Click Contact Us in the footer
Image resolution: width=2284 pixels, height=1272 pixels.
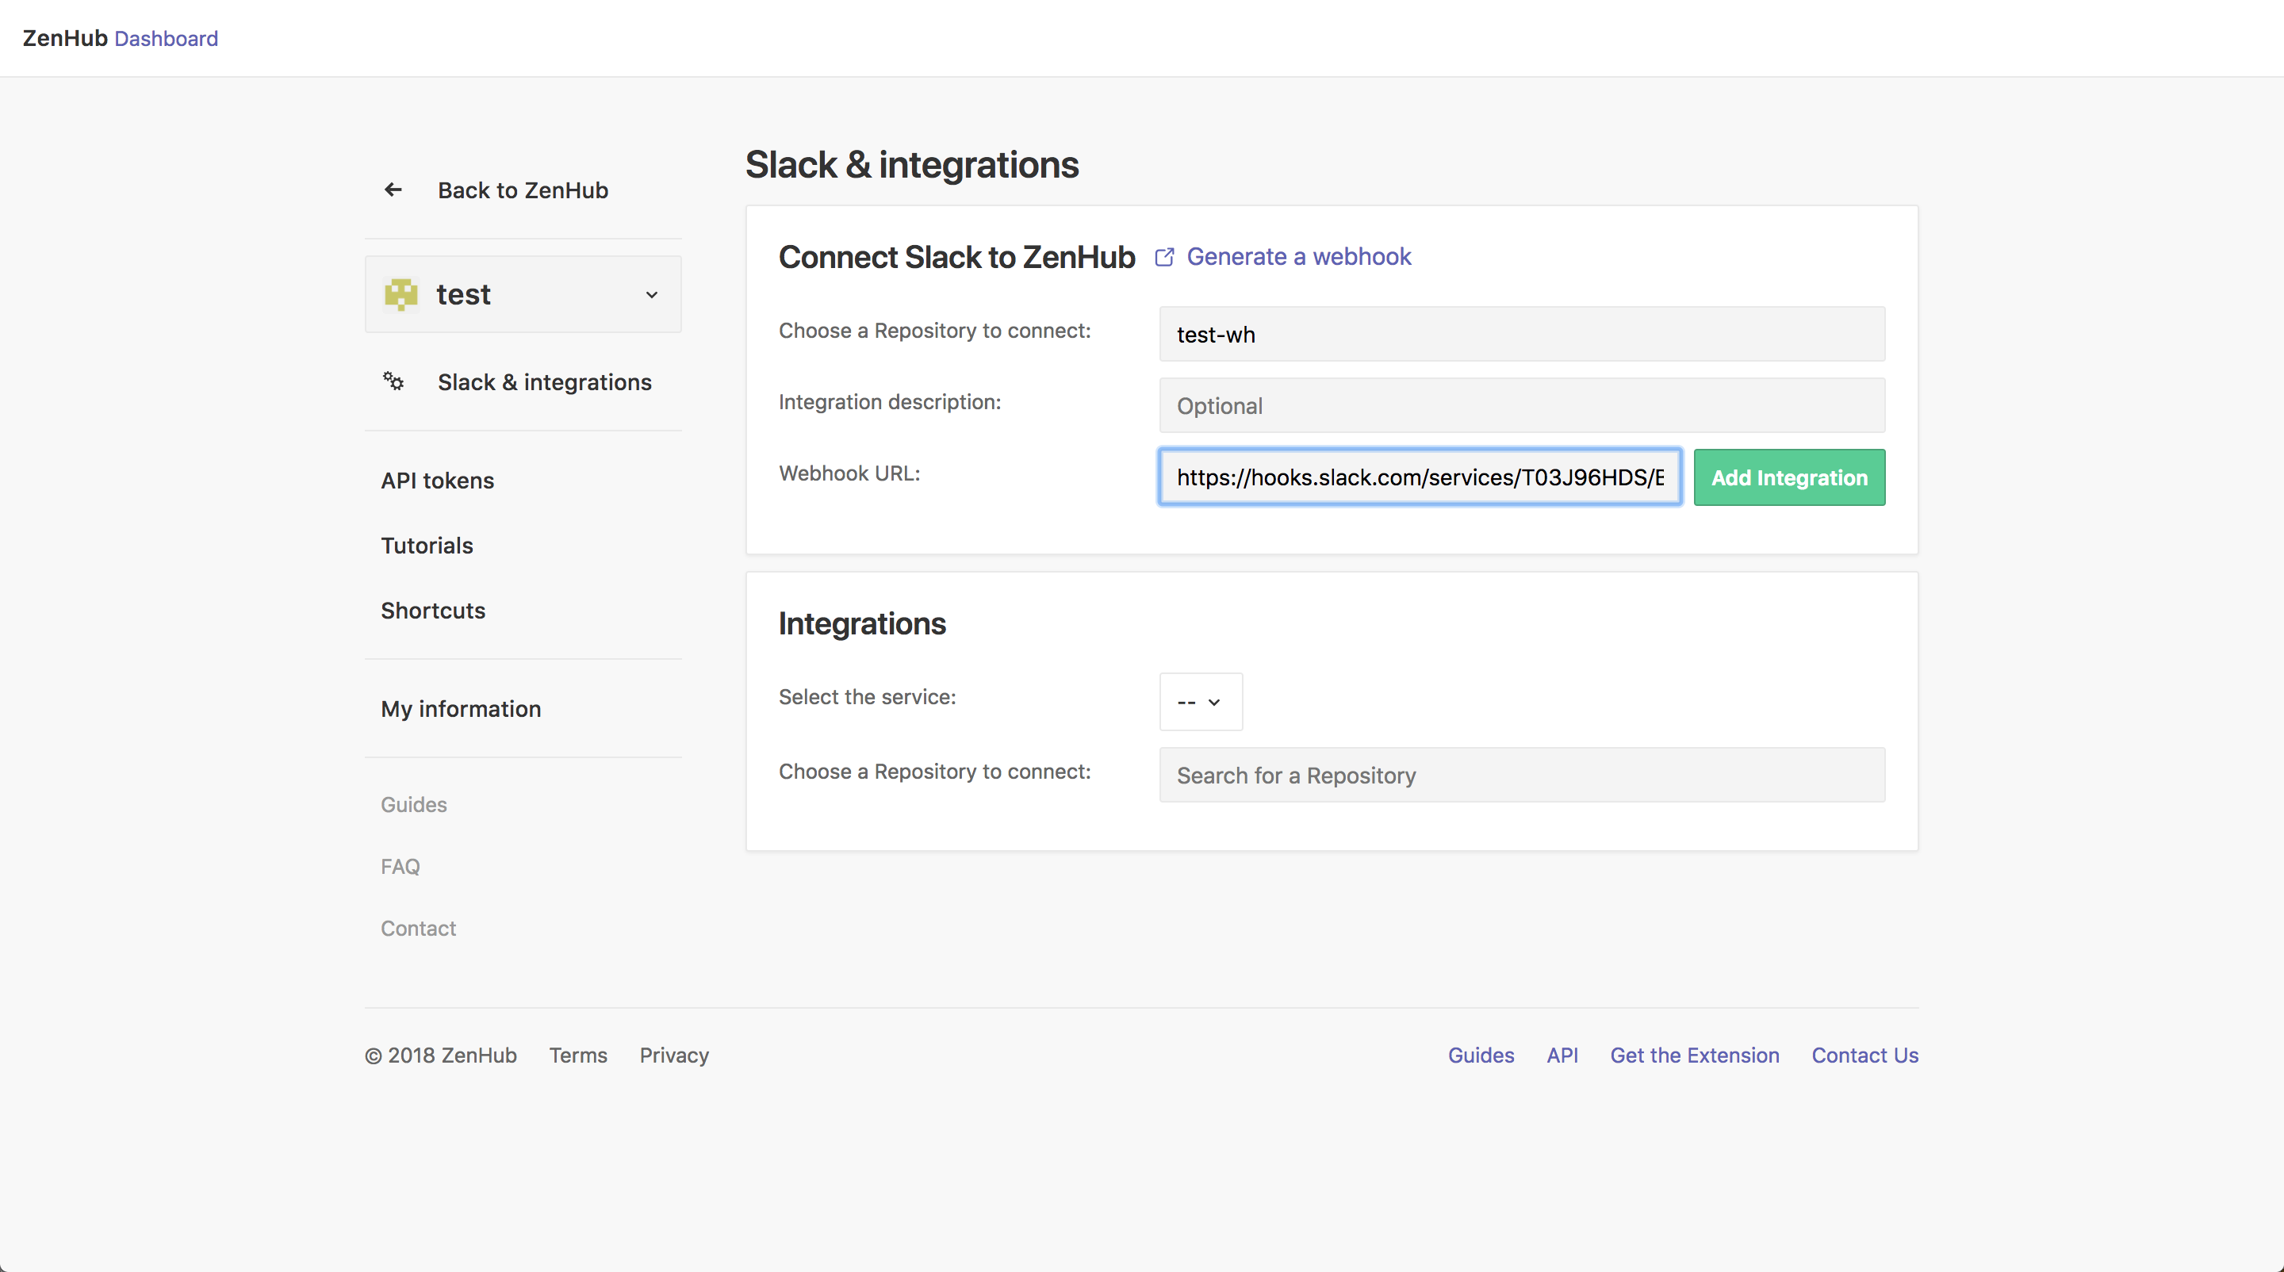click(x=1864, y=1055)
